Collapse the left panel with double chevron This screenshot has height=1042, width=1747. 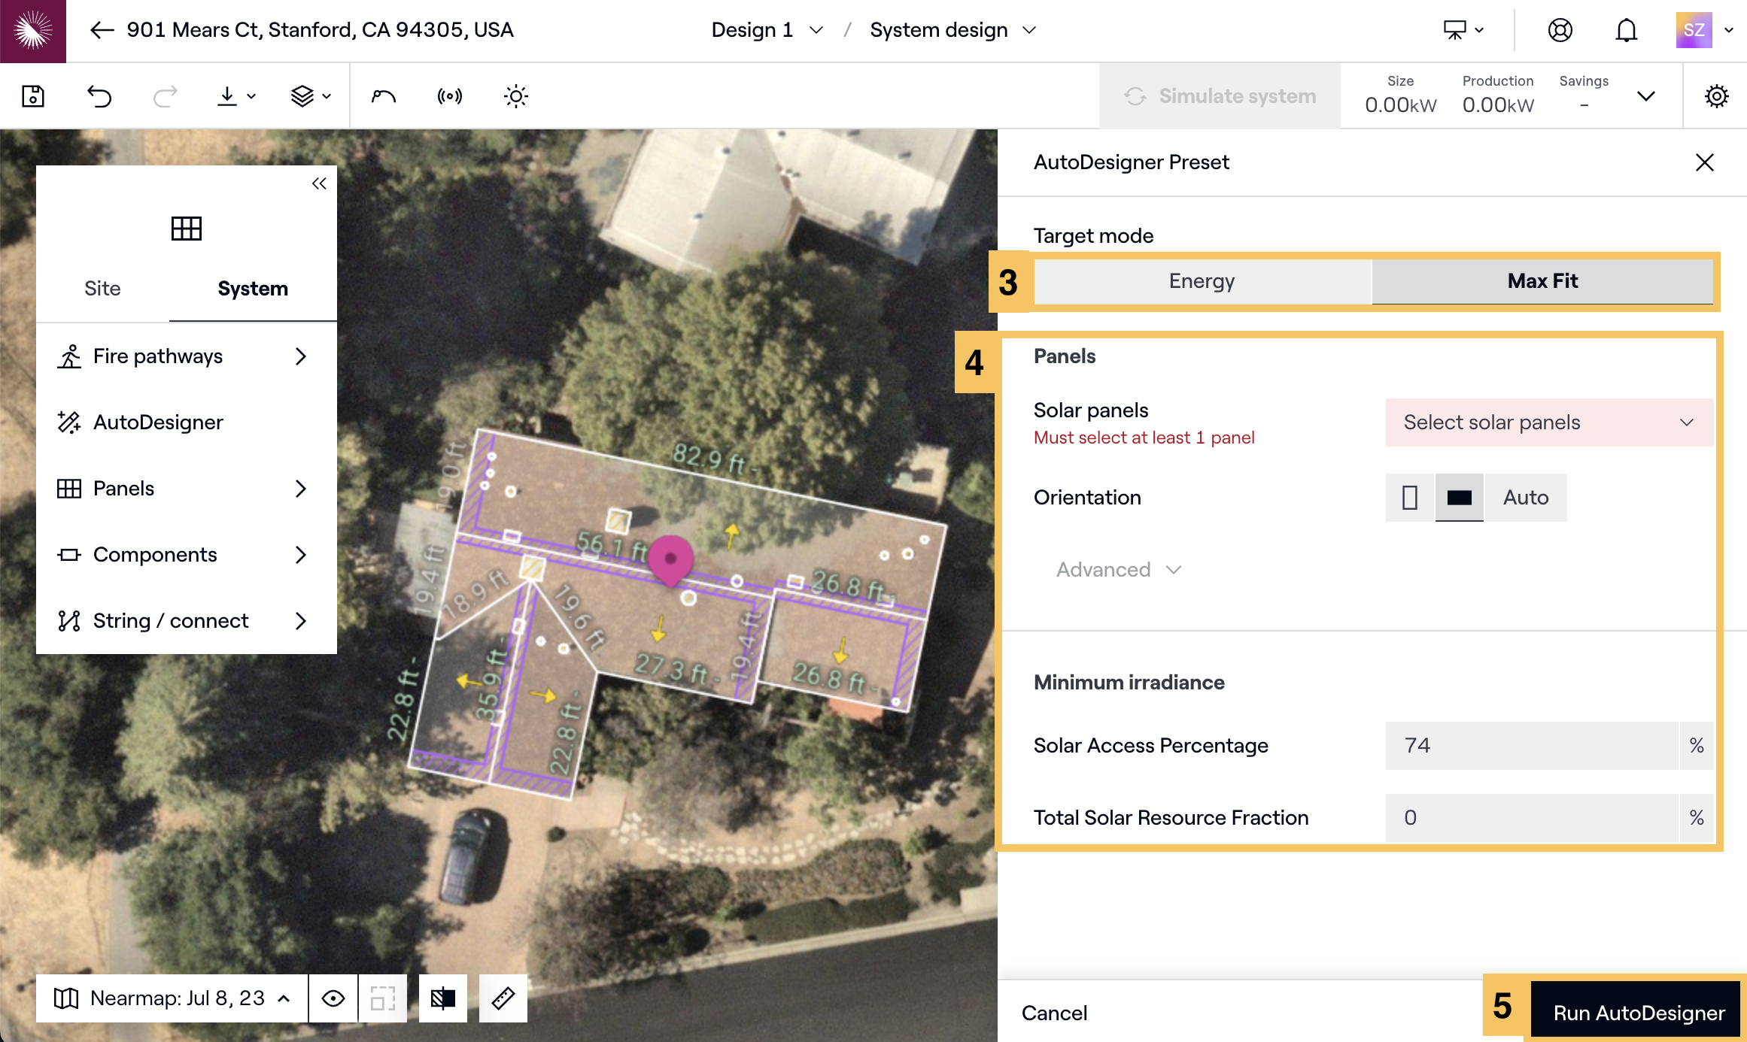point(319,183)
